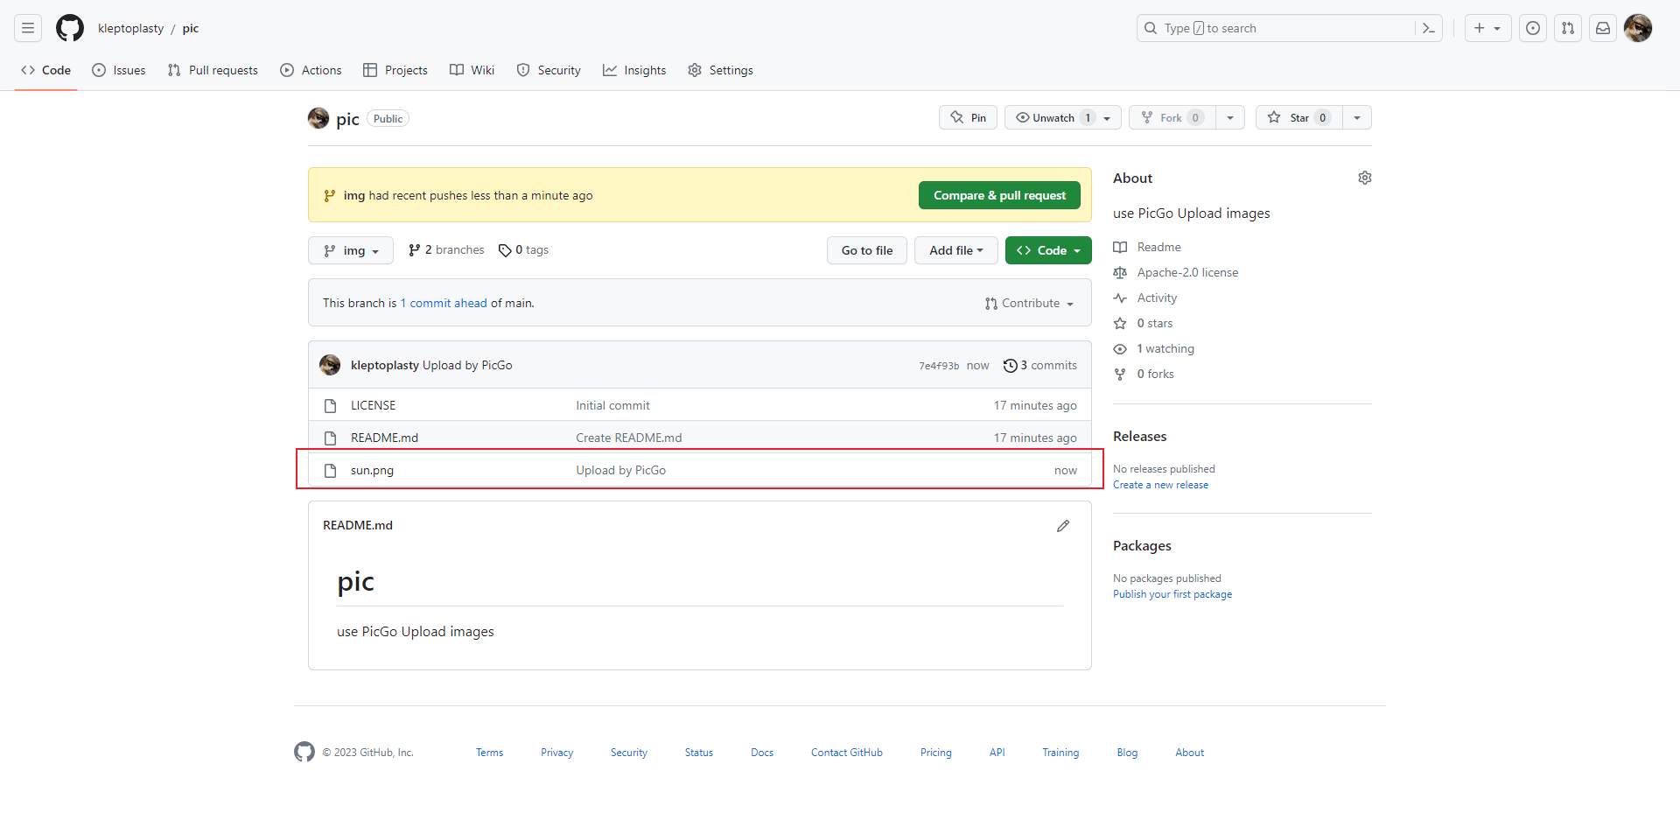
Task: Star the pic repository
Action: pos(1299,117)
